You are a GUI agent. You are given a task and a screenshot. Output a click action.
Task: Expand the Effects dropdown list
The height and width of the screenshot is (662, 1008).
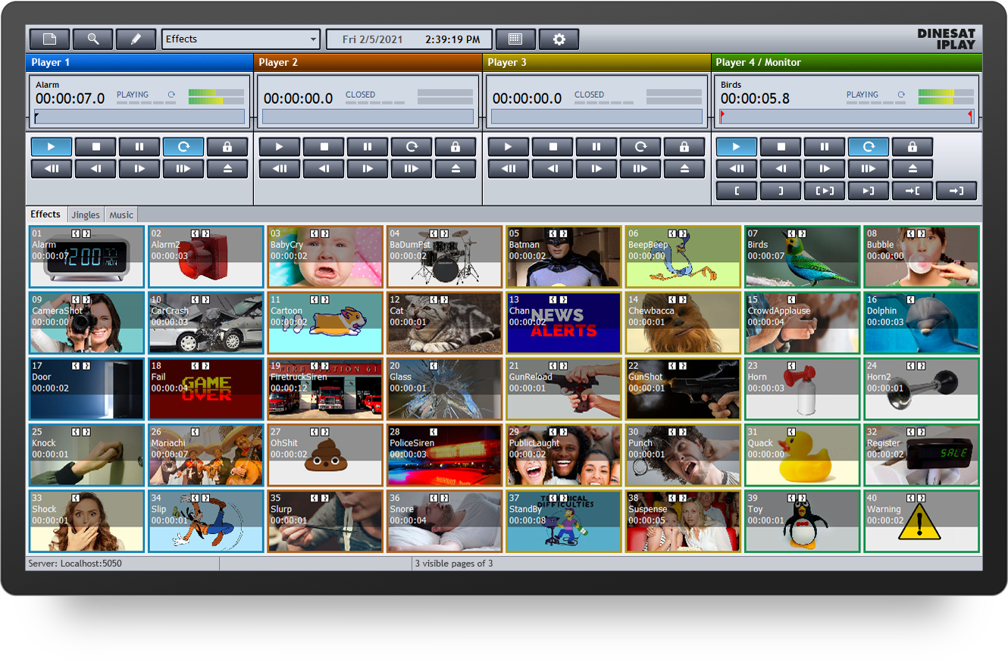click(x=314, y=39)
